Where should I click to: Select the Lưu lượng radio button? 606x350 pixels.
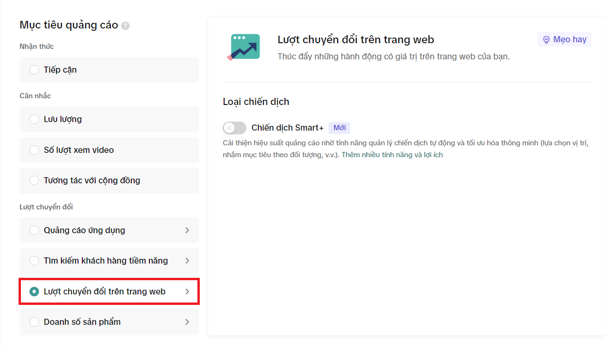[34, 119]
